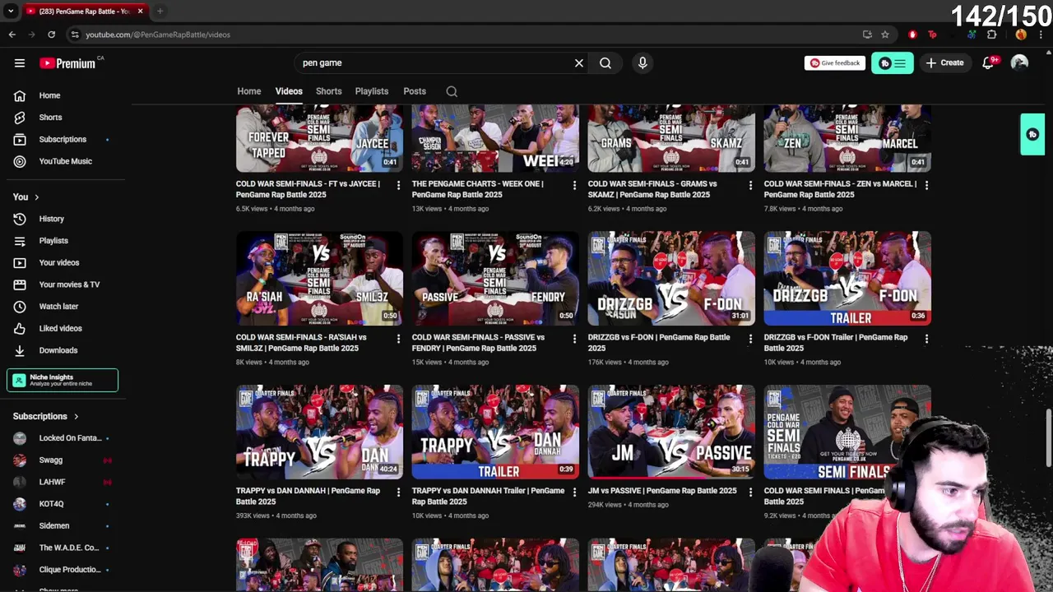Open options for DRIZZGB vs F-DON Trailer
Image resolution: width=1053 pixels, height=592 pixels.
(926, 339)
